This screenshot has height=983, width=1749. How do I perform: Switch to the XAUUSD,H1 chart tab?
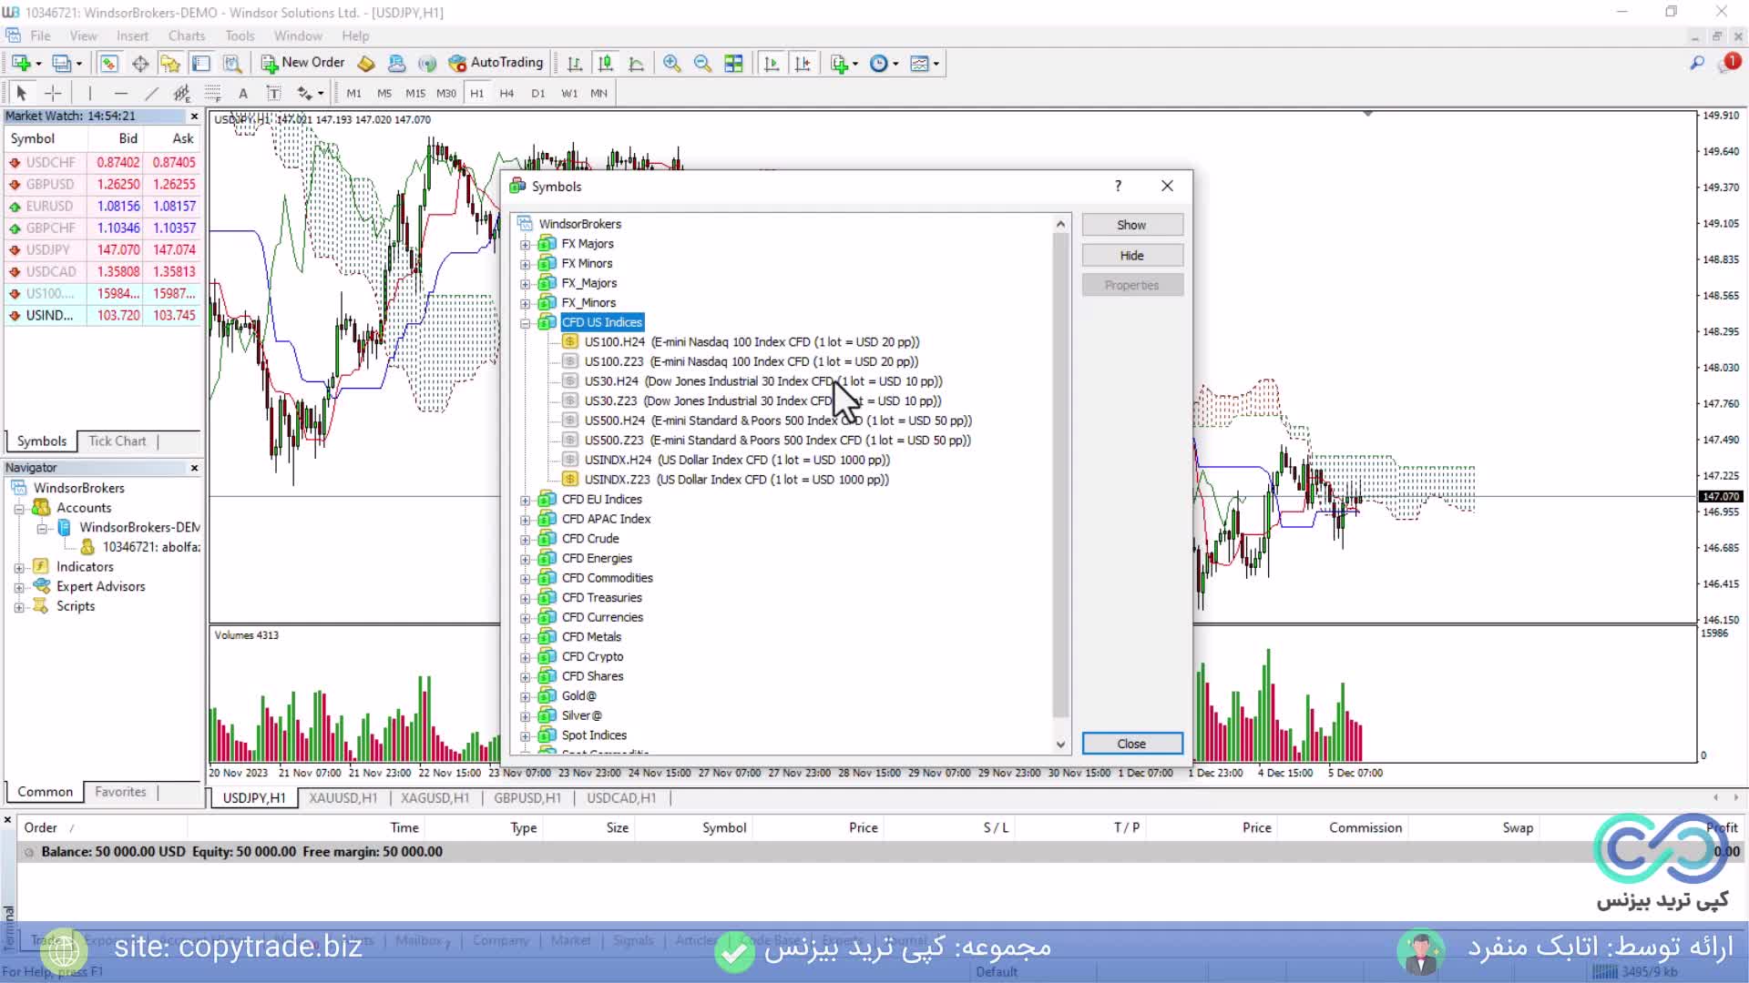[343, 798]
